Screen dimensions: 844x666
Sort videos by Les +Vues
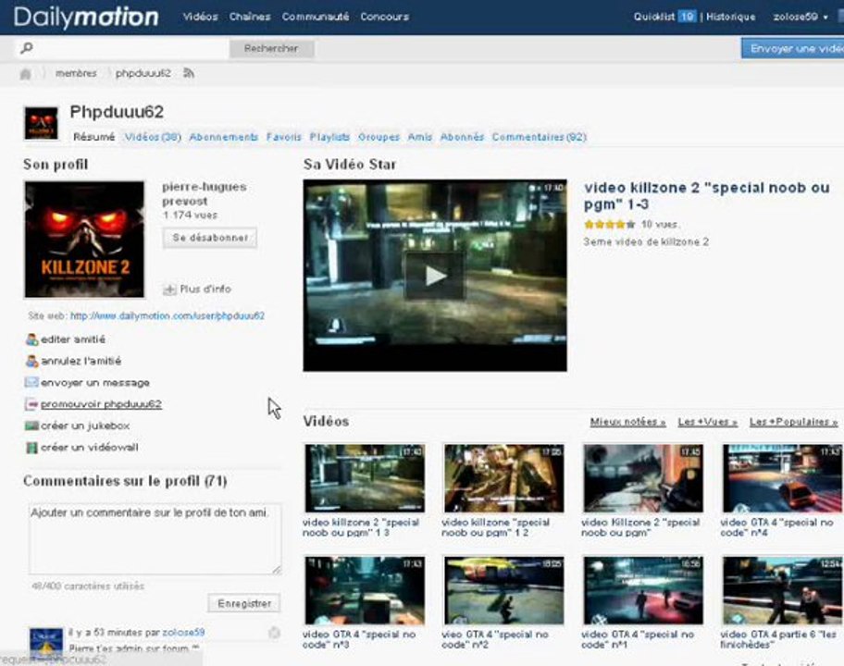coord(707,422)
